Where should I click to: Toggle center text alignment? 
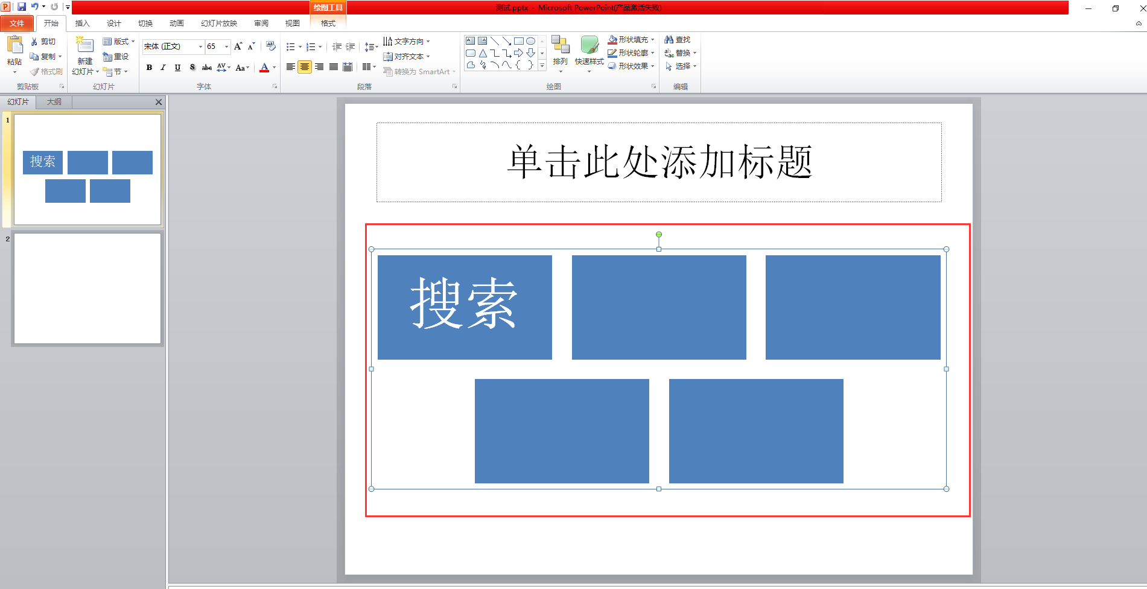[x=305, y=67]
